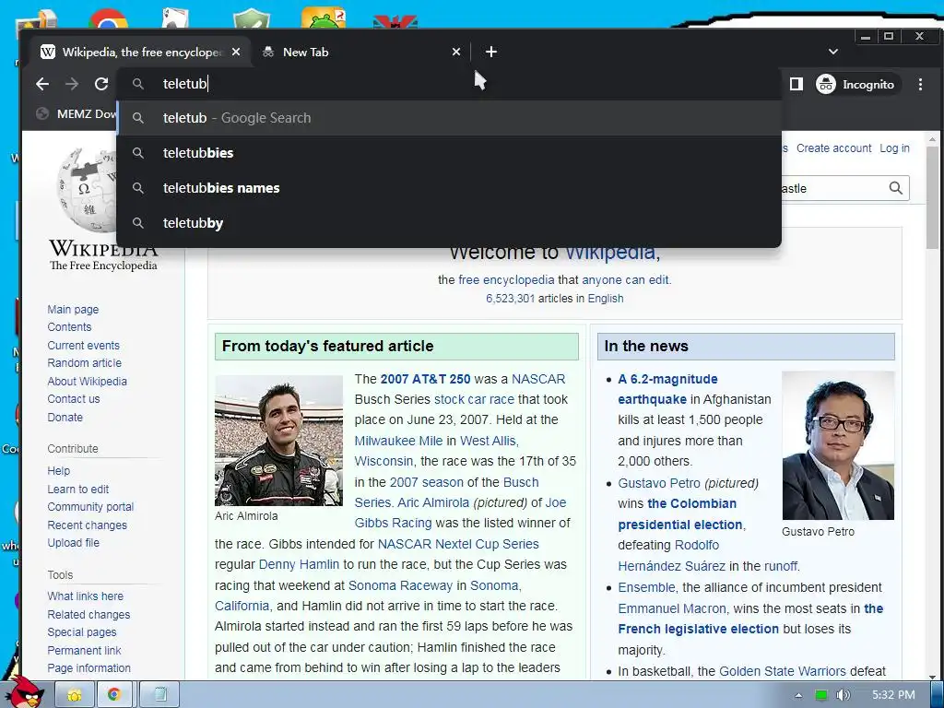Click the Wikipedia globe logo
The width and height of the screenshot is (944, 708).
pos(88,190)
